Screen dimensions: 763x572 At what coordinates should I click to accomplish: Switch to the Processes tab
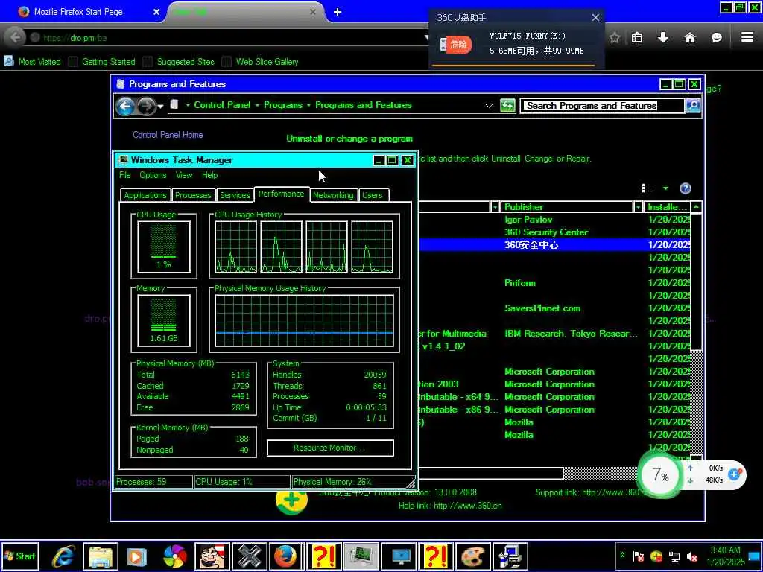point(193,195)
